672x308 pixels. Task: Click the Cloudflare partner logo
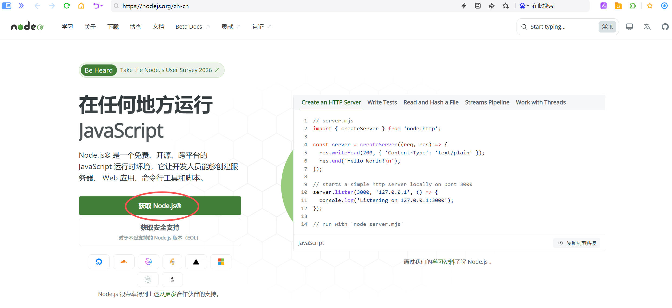124,262
